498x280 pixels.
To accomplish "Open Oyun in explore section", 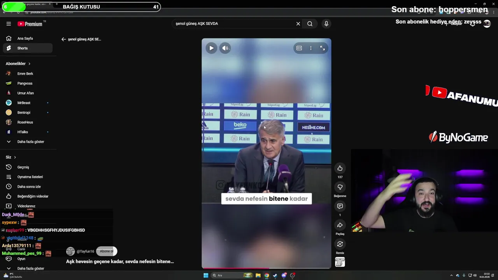I will [27, 259].
